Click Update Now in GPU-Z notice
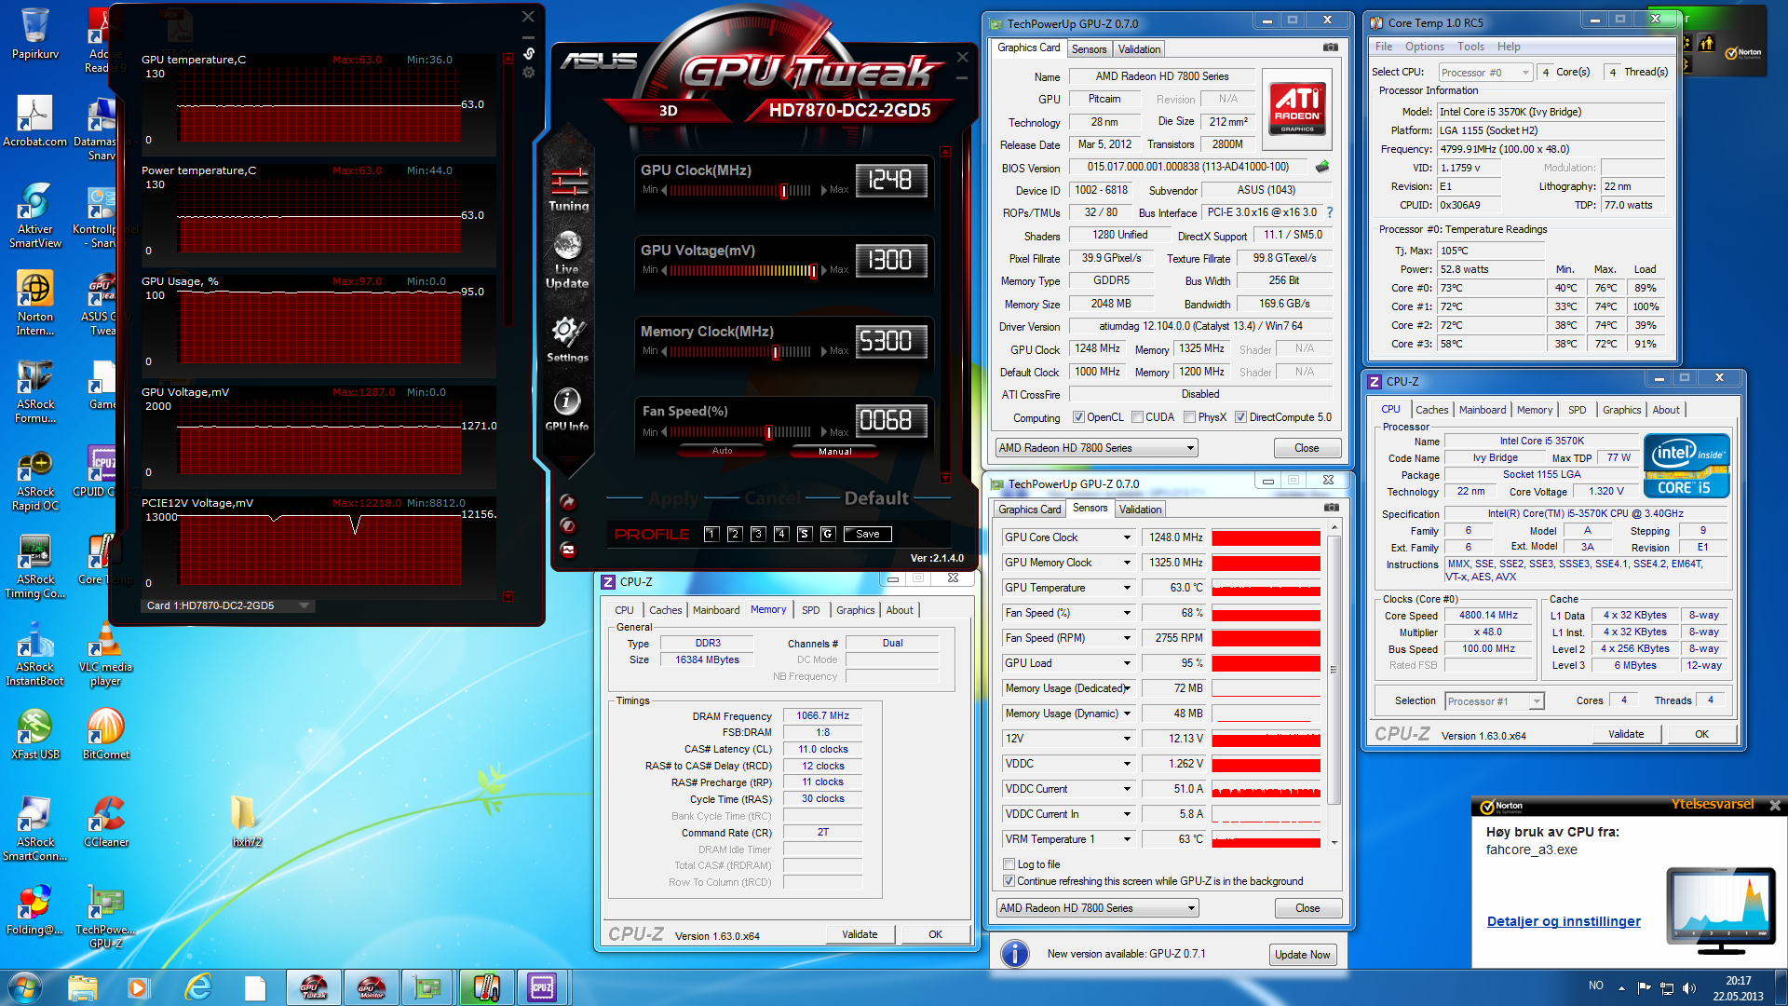The width and height of the screenshot is (1788, 1006). click(x=1302, y=955)
